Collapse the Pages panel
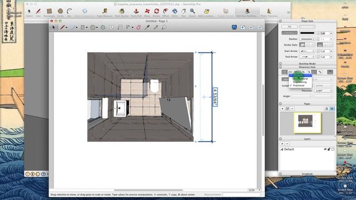Viewport: 356px width, 200px height. point(280,104)
